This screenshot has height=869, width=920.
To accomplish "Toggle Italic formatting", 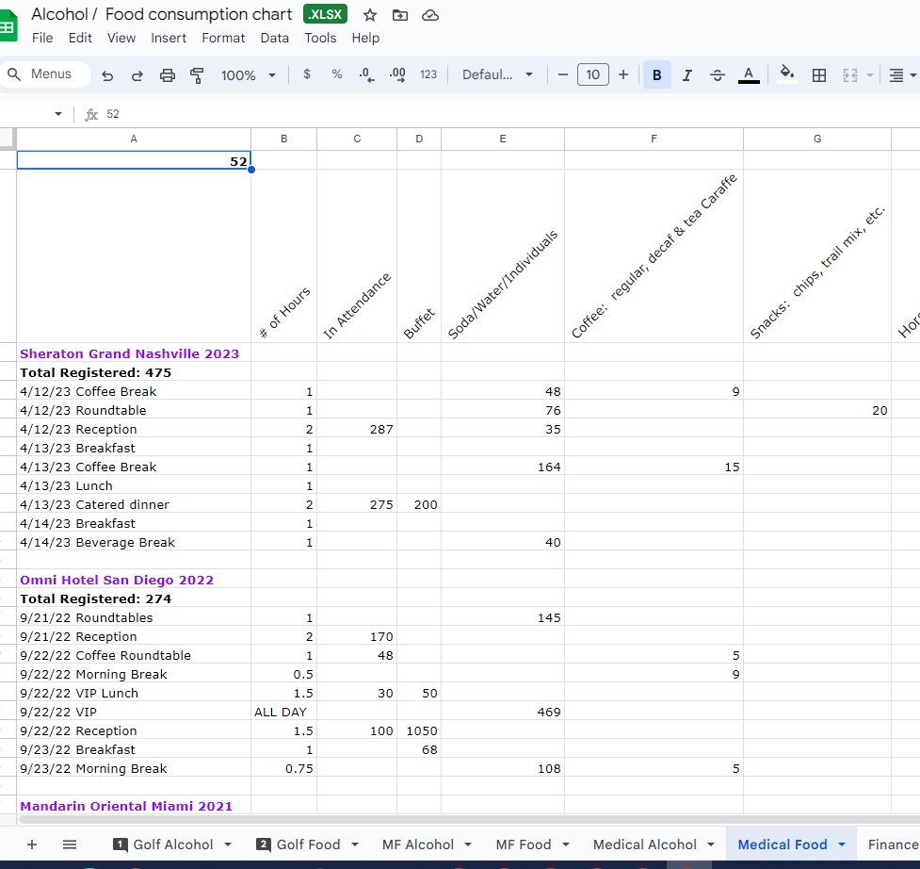I will tap(687, 75).
